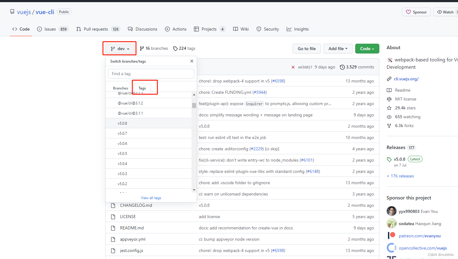
Task: Click tag list scrollbar up arrow
Action: pyautogui.click(x=194, y=95)
